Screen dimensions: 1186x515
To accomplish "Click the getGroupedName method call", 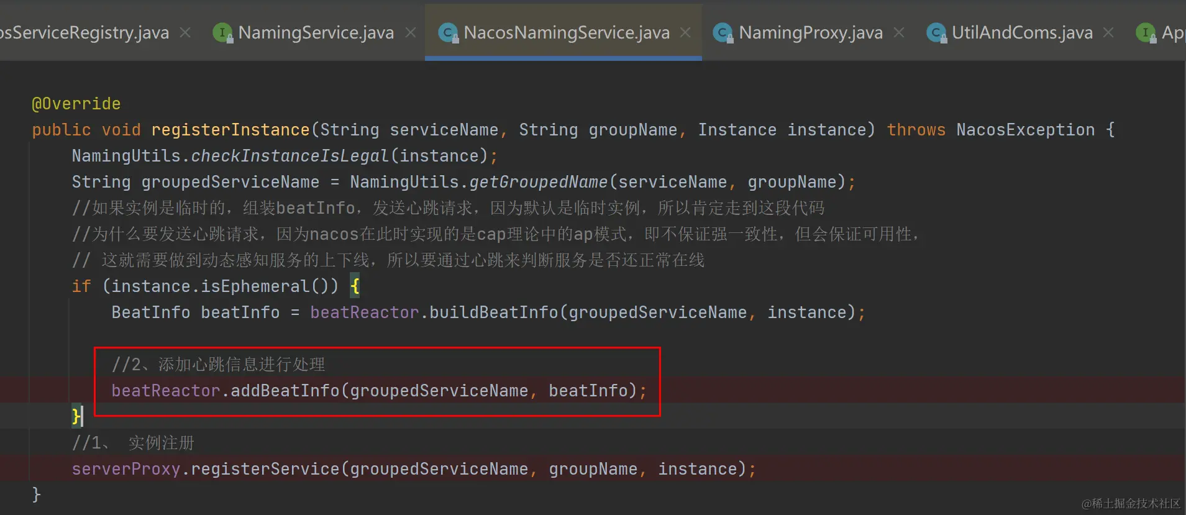I will click(x=539, y=182).
